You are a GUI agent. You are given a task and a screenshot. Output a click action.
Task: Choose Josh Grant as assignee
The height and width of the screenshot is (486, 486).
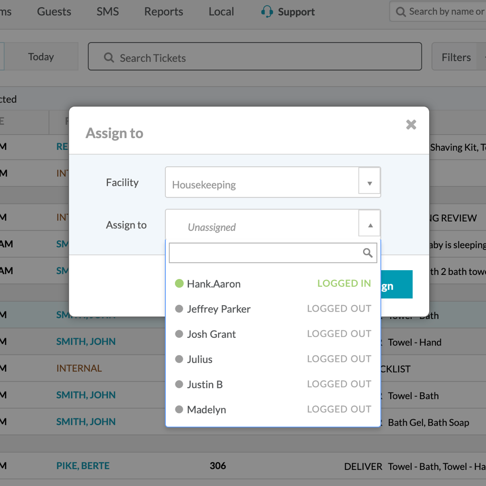click(211, 334)
